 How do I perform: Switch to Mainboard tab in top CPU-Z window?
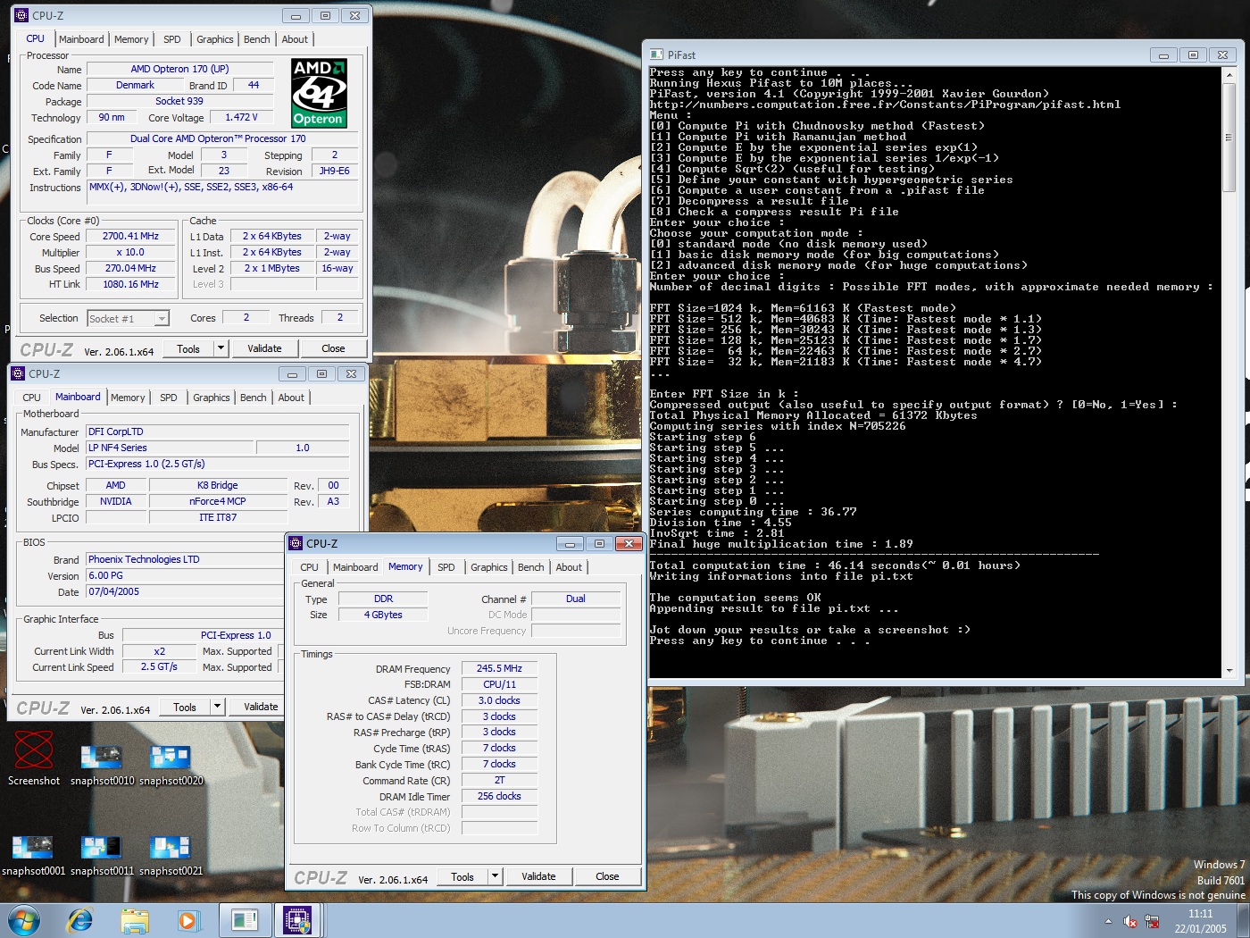coord(81,39)
